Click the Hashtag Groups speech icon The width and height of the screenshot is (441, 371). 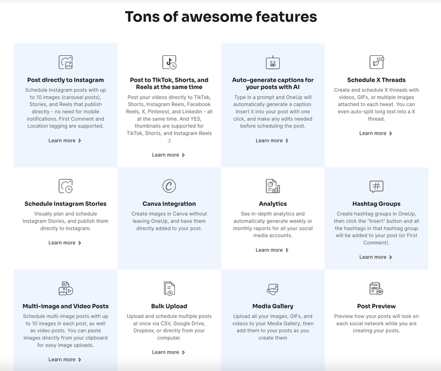[377, 186]
